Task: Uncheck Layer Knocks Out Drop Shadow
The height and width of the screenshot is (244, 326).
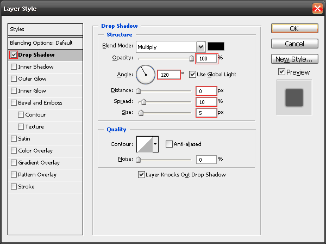Action: (141, 175)
